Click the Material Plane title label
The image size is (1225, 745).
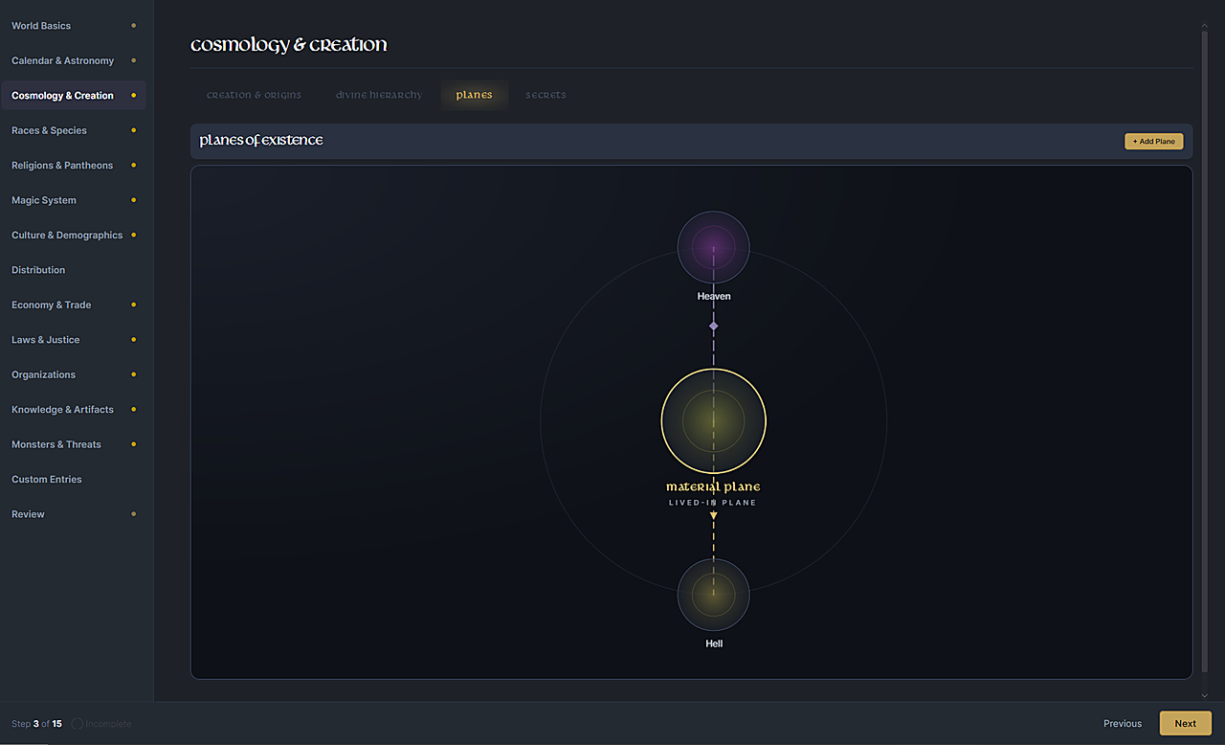pos(714,487)
